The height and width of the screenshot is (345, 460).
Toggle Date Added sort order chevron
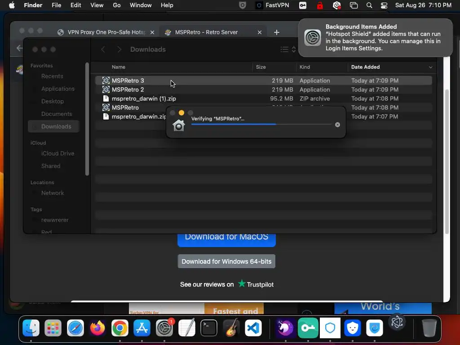(x=430, y=67)
